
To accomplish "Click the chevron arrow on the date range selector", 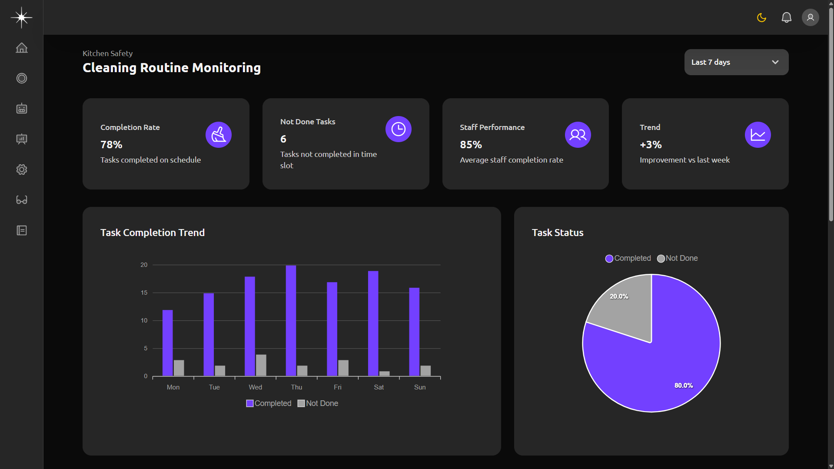I will pyautogui.click(x=775, y=62).
